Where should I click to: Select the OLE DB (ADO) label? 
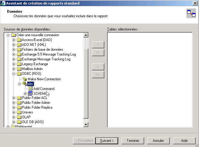tap(33, 122)
